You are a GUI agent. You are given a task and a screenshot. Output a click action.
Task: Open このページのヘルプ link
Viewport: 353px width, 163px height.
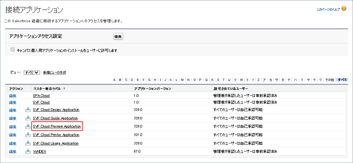(328, 10)
